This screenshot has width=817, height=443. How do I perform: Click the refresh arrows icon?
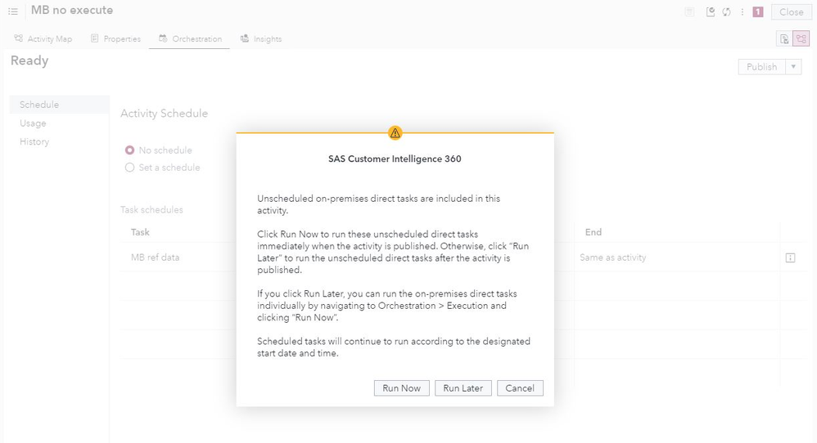coord(726,12)
